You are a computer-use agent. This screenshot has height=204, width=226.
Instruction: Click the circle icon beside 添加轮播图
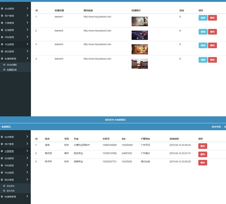coord(4,65)
